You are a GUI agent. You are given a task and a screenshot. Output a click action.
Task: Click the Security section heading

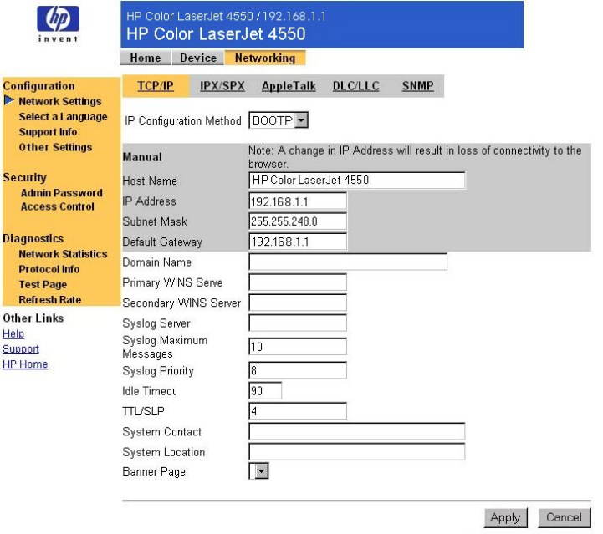coord(24,177)
